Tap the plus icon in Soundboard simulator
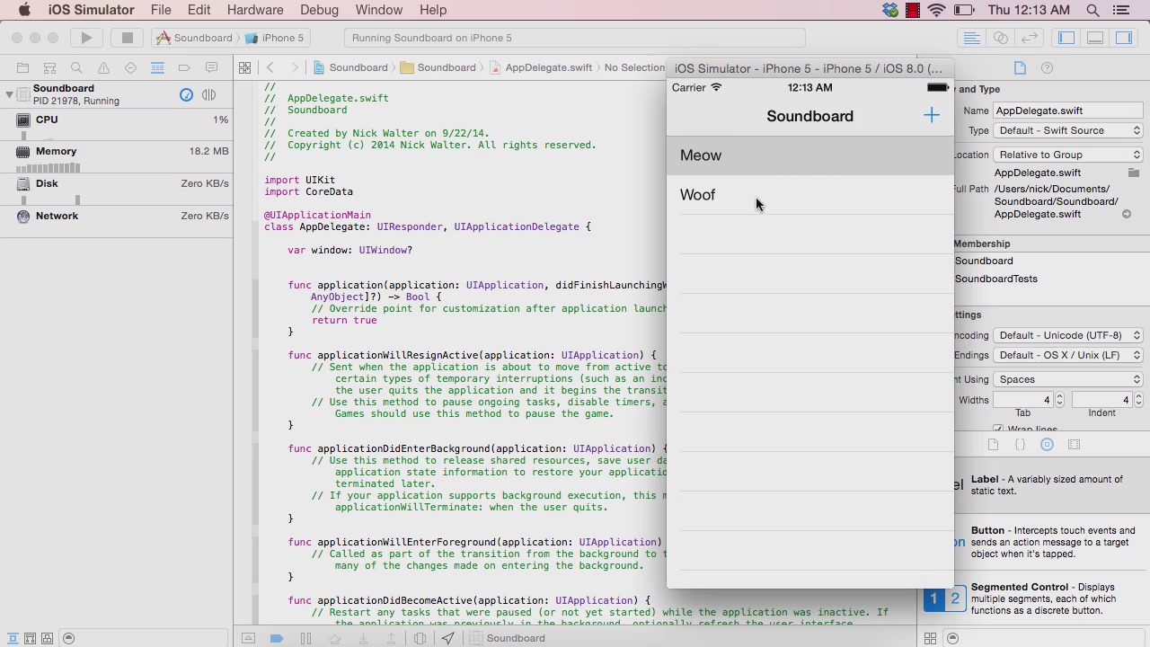 tap(932, 116)
